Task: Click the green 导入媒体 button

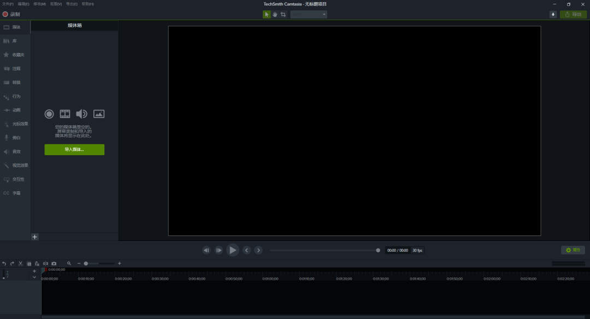Action: point(74,149)
